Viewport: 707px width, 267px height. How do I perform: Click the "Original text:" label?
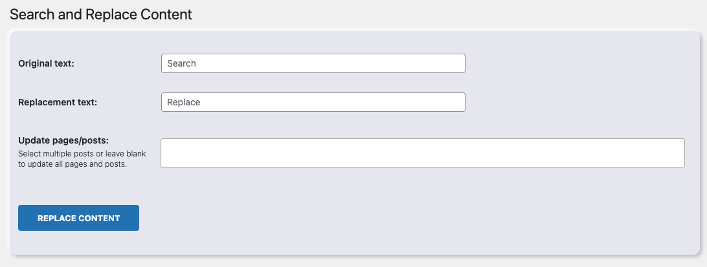tap(47, 63)
